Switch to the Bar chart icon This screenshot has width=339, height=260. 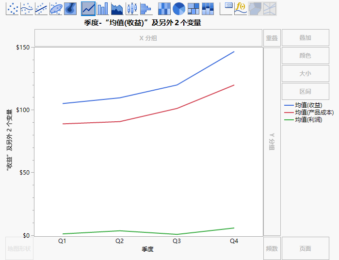click(103, 9)
